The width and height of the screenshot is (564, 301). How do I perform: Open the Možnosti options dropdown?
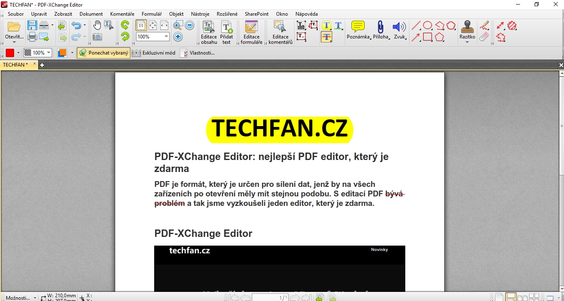coord(20,298)
